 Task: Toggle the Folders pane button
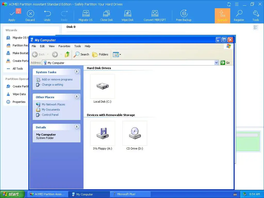(100, 54)
